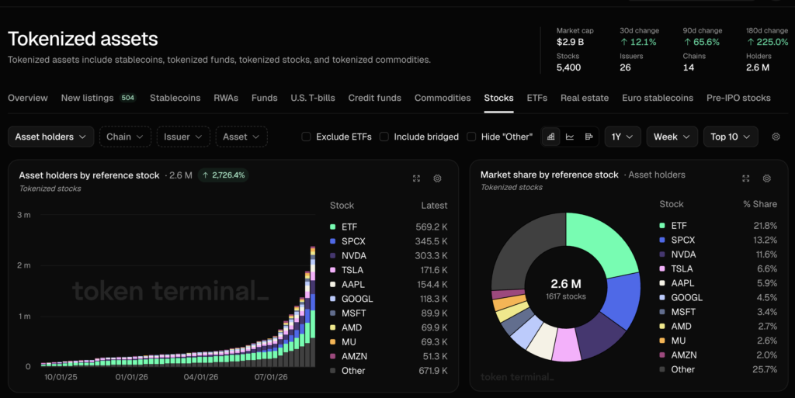795x398 pixels.
Task: Open the Top 10 dropdown
Action: point(731,137)
